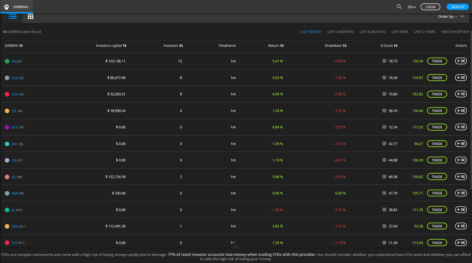Image resolution: width=472 pixels, height=263 pixels.
Task: Open the FKL DARWIN link
Action: [x=14, y=111]
